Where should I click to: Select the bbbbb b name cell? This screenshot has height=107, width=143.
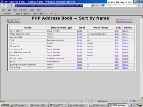pyautogui.click(x=28, y=55)
